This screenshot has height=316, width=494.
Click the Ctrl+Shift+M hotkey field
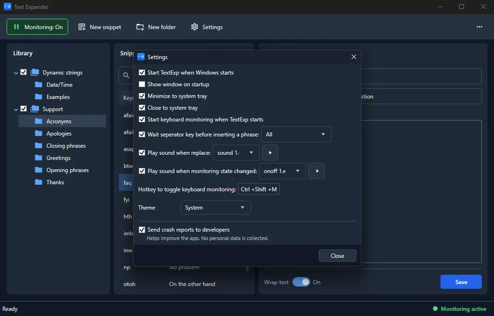pyautogui.click(x=259, y=189)
